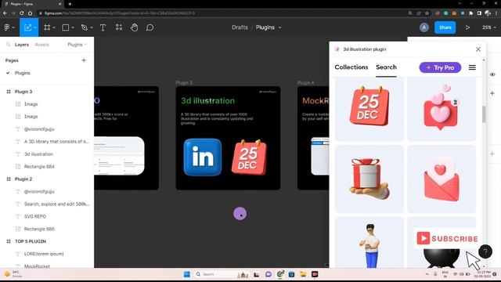501x282 pixels.
Task: Click the Try Pro button
Action: click(440, 67)
